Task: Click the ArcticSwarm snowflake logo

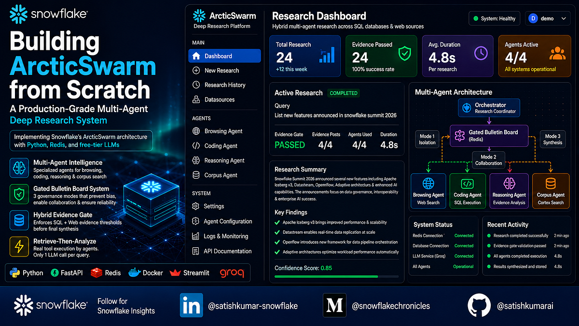Action: coord(199,15)
